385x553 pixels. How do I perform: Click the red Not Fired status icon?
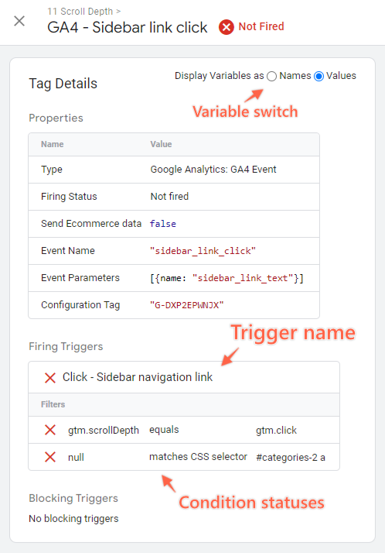227,27
